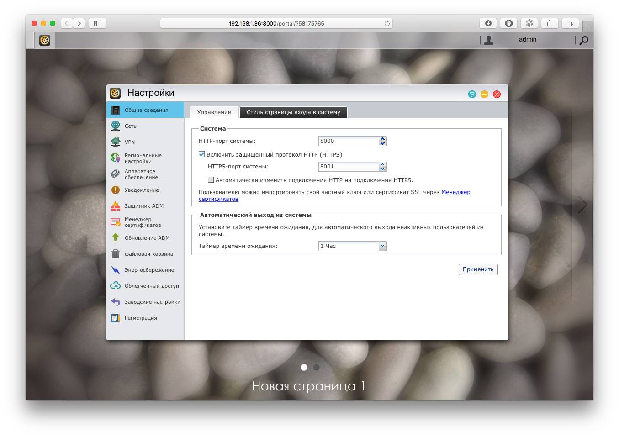Click the HTTP-порт системы input field
Image resolution: width=619 pixels, height=437 pixels.
click(349, 141)
